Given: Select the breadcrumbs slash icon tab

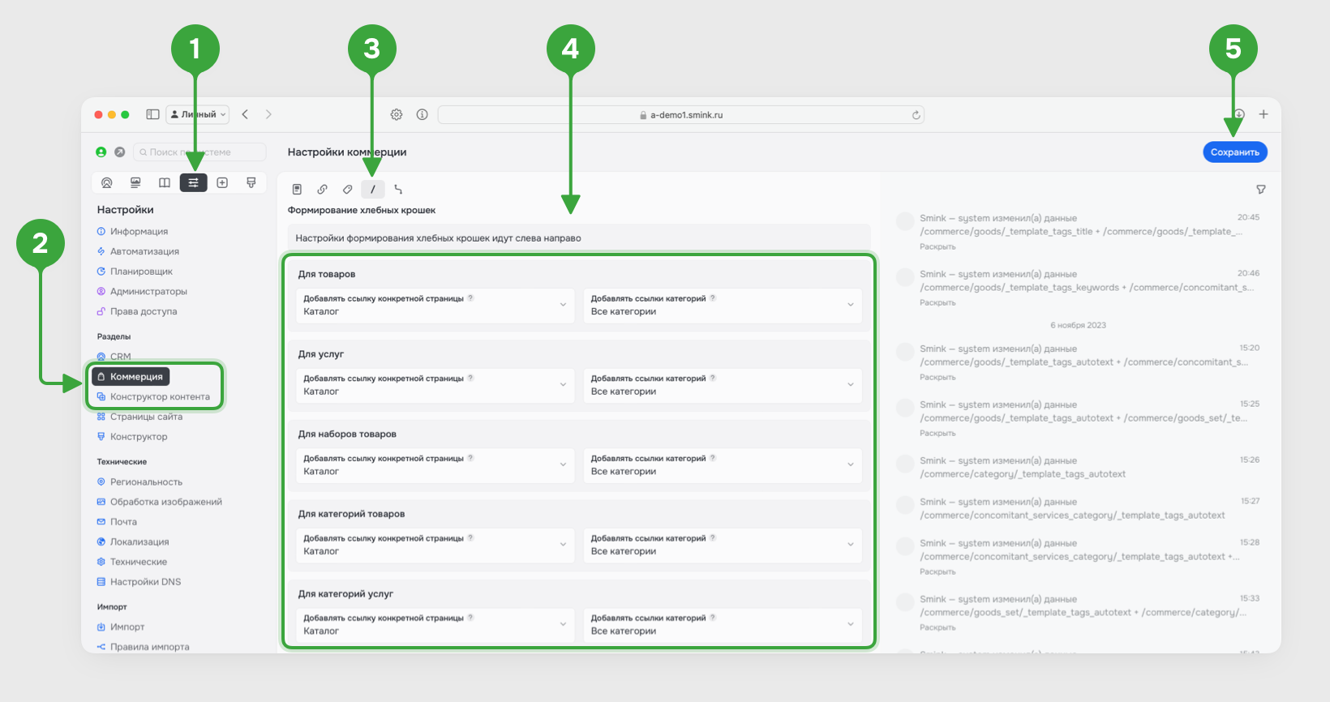Looking at the screenshot, I should pos(372,189).
